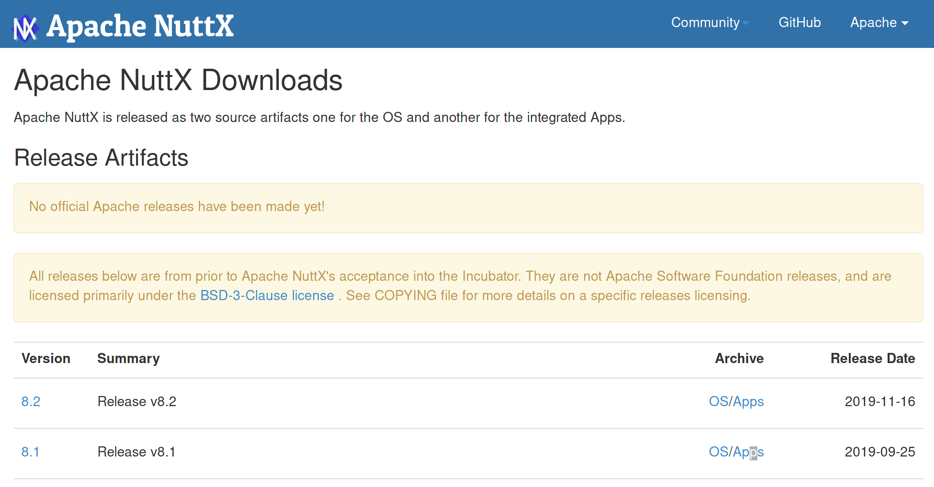This screenshot has width=934, height=487.
Task: Click the 'Release Artifacts' heading
Action: tap(101, 158)
